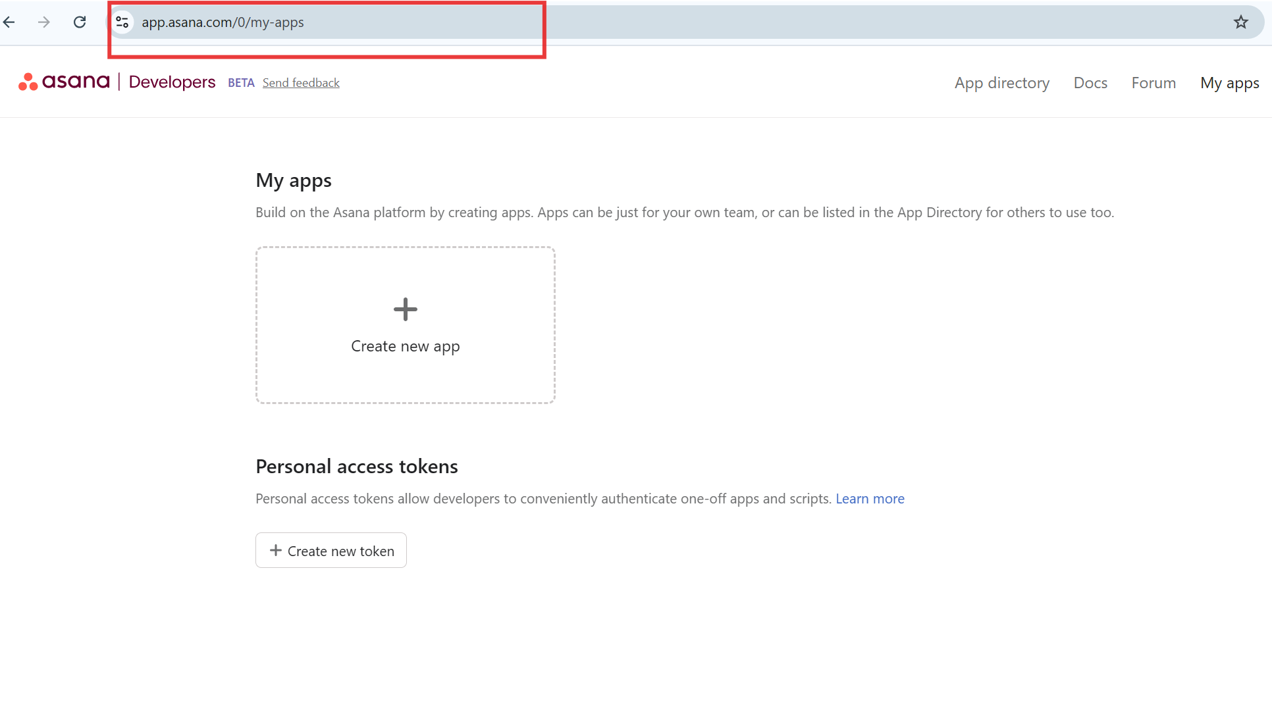Select My apps in top navigation
1272x716 pixels.
tap(1230, 83)
